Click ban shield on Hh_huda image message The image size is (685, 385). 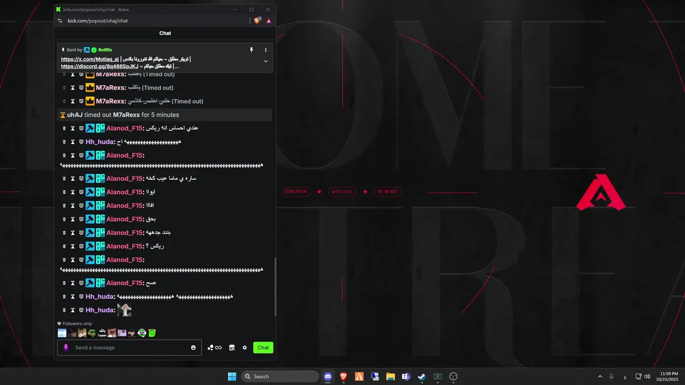coord(81,310)
